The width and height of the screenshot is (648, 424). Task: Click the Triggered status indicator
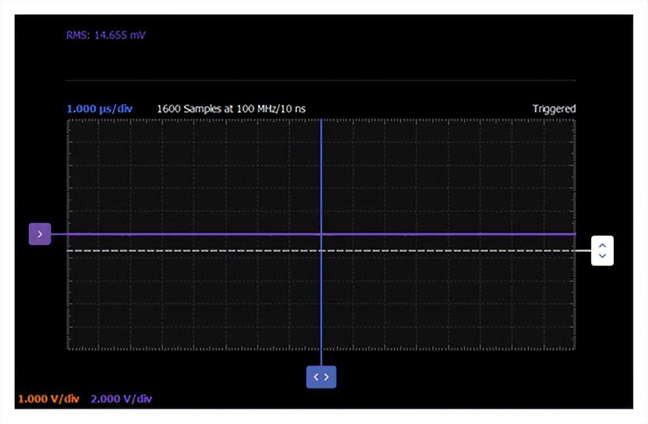(554, 109)
